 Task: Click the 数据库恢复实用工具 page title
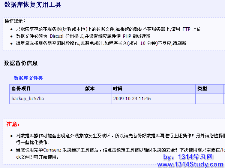point(32,5)
